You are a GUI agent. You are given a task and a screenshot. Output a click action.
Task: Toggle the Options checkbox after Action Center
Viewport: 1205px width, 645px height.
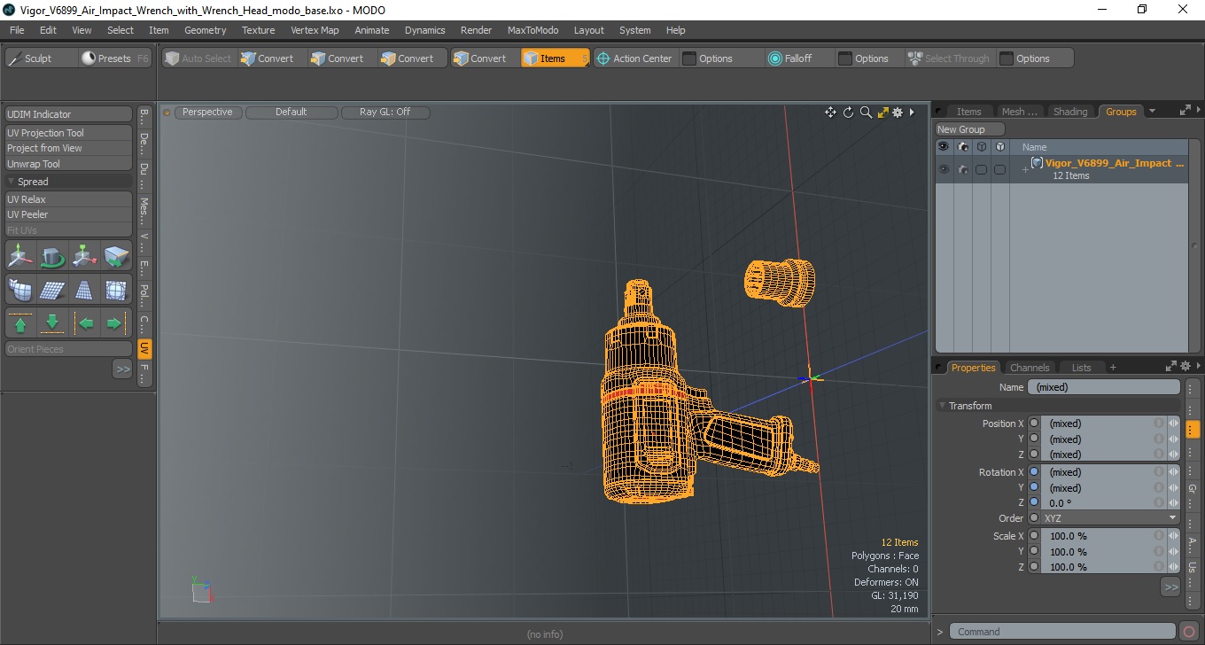coord(689,58)
